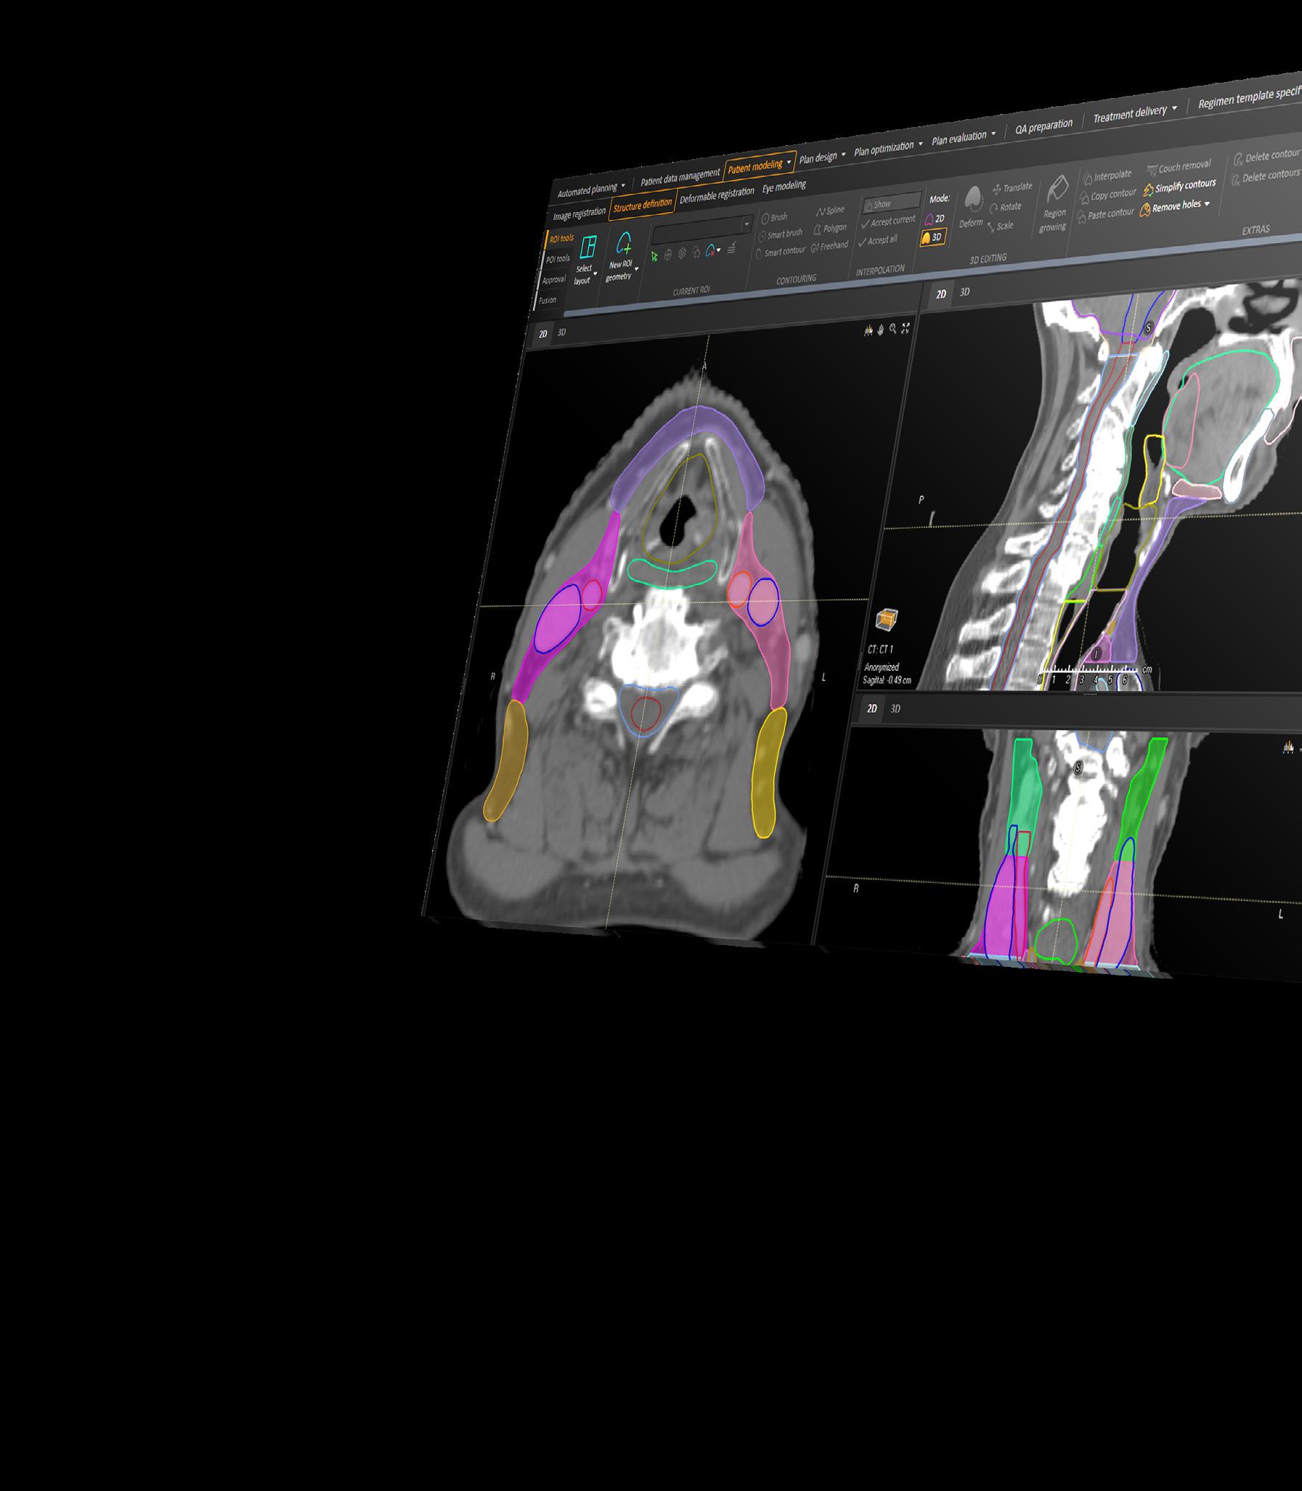Choose the Smart brush tool
Screen dimensions: 1302x1491
point(781,234)
